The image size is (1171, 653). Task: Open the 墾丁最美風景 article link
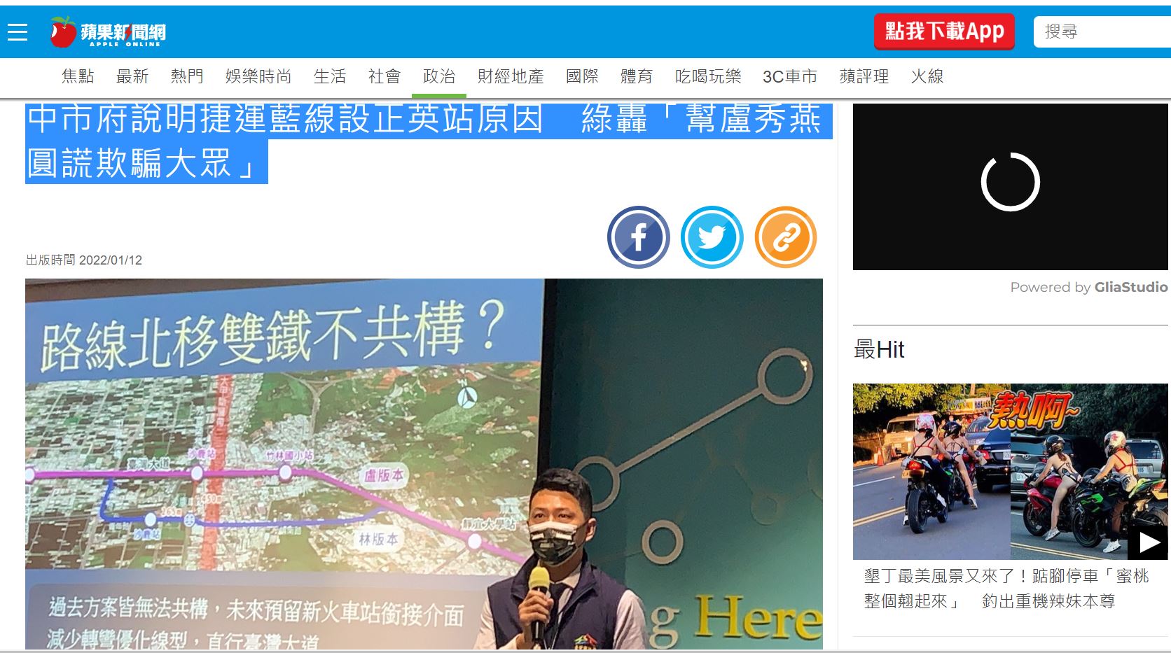click(x=1006, y=589)
